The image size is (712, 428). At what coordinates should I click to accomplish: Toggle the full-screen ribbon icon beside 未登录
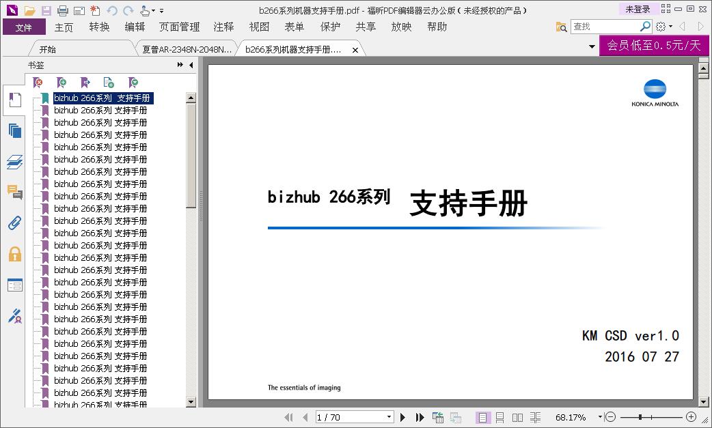[x=666, y=9]
